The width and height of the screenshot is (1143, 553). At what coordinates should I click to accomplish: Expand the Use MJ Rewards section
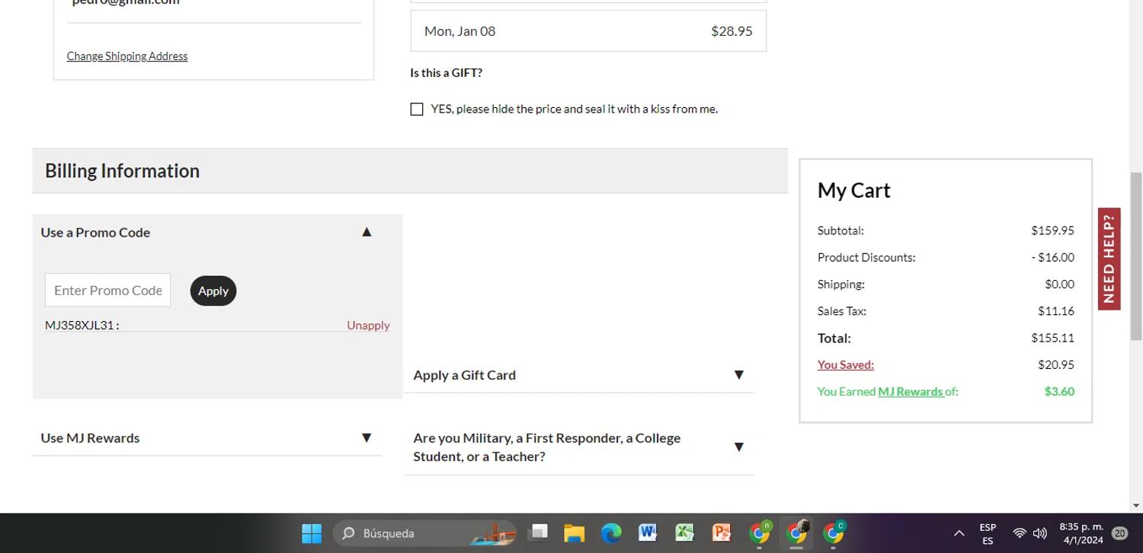click(x=367, y=438)
